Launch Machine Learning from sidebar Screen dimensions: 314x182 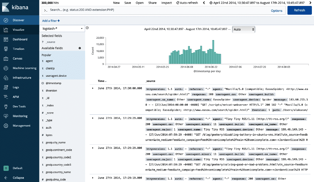point(6,68)
